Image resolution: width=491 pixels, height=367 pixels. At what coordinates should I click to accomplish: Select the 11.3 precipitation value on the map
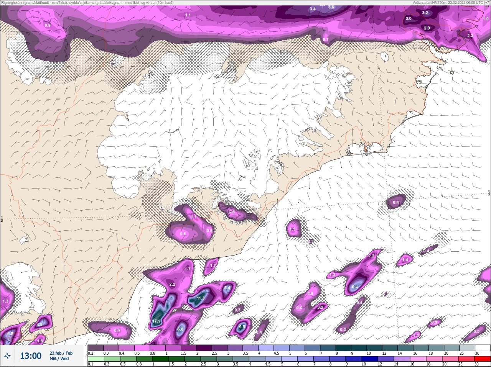tap(200, 298)
